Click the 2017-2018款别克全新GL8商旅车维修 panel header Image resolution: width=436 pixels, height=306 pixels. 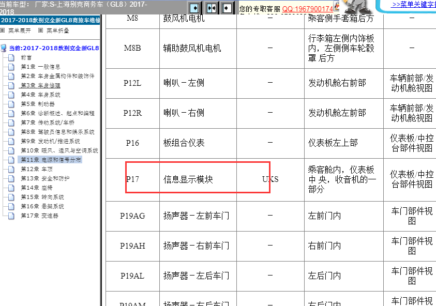50,20
